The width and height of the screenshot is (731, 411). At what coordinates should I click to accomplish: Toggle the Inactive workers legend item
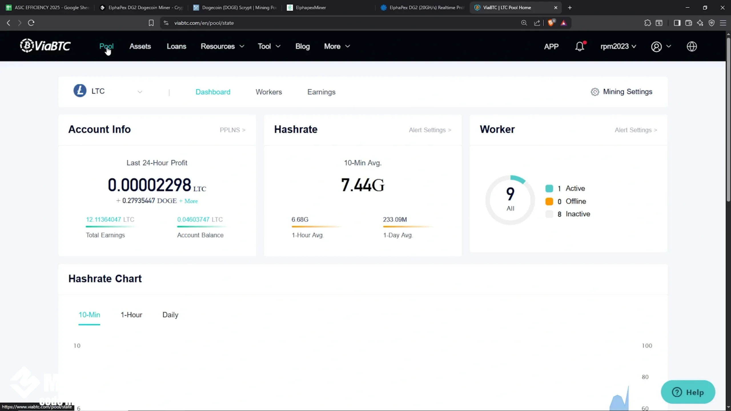tap(569, 214)
